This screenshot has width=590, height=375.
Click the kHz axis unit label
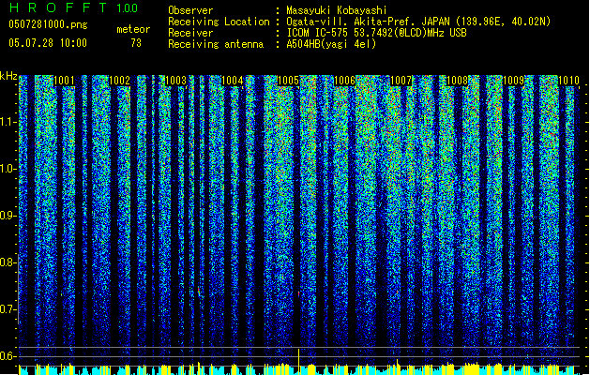pos(8,76)
